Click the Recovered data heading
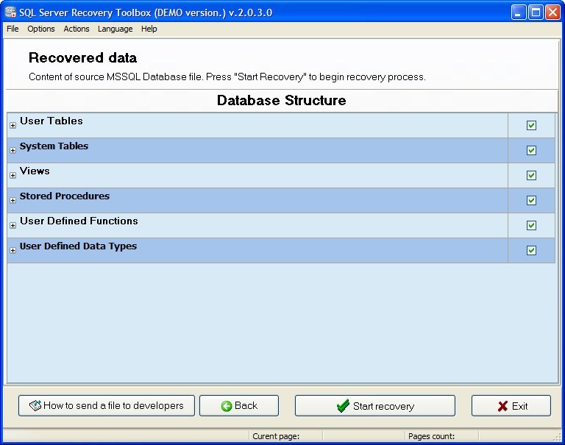Screen dimensions: 565x445 click(x=82, y=58)
